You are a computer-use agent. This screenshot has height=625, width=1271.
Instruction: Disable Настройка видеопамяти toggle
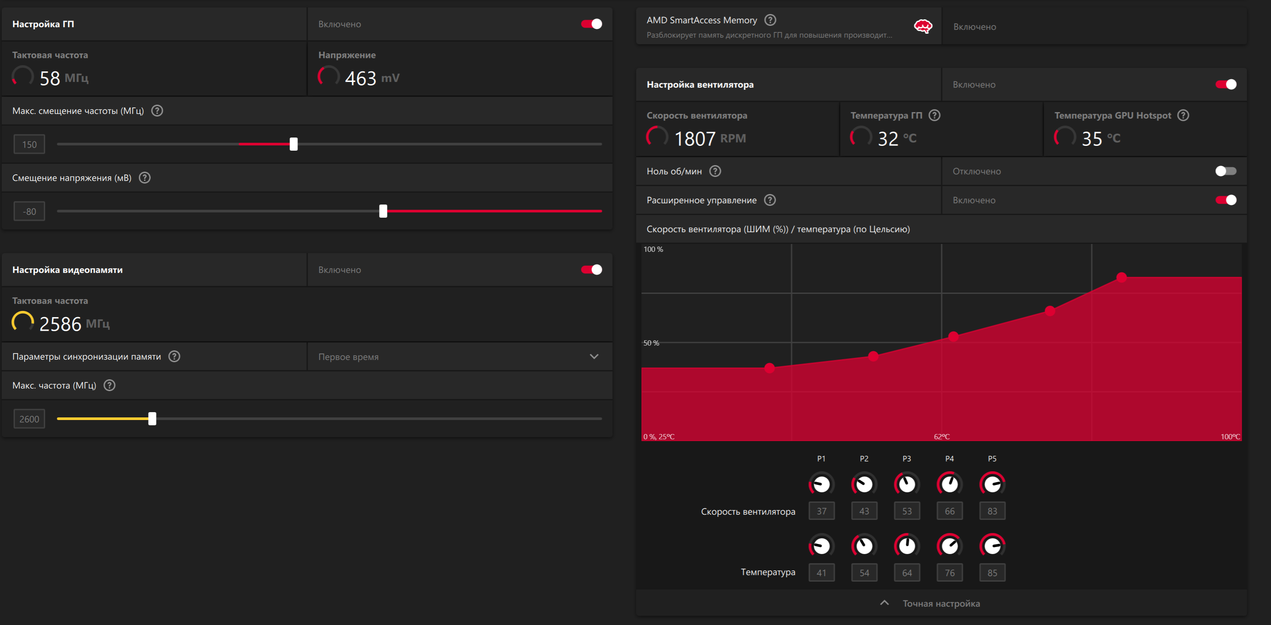(591, 269)
